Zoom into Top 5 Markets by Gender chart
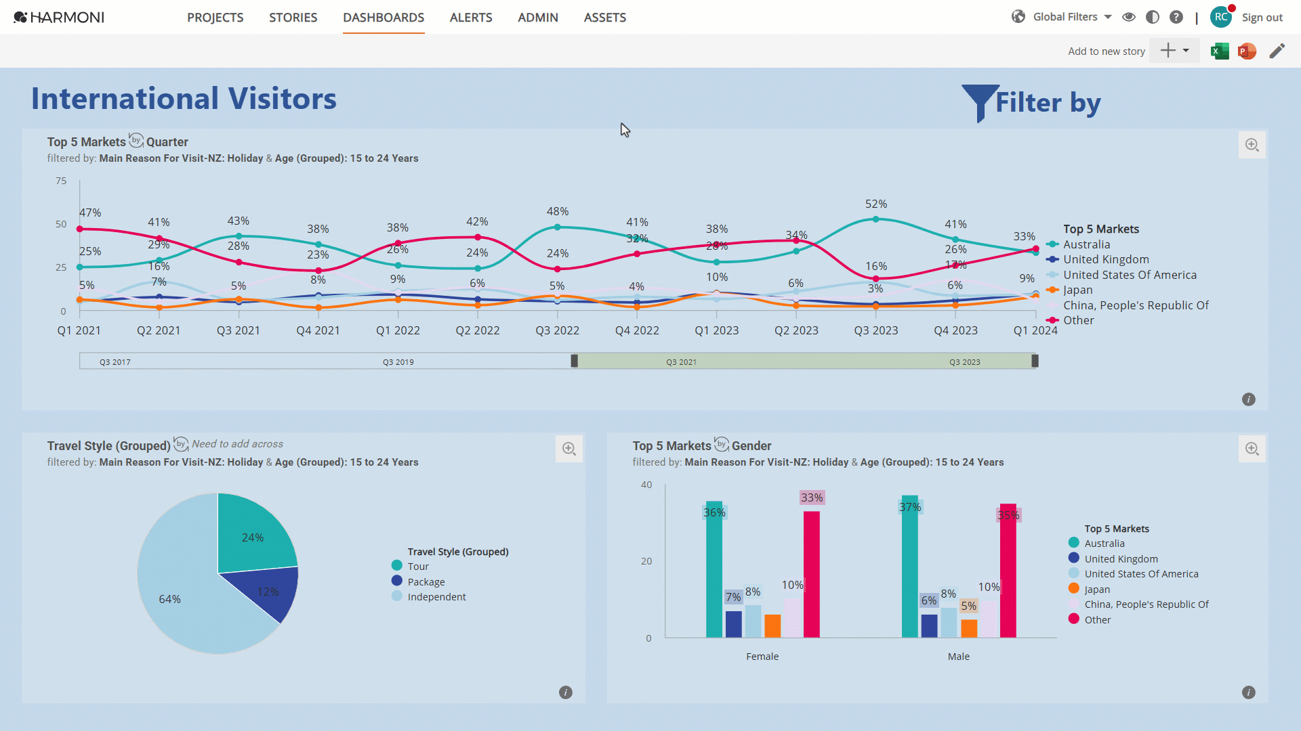Image resolution: width=1301 pixels, height=731 pixels. (1252, 449)
